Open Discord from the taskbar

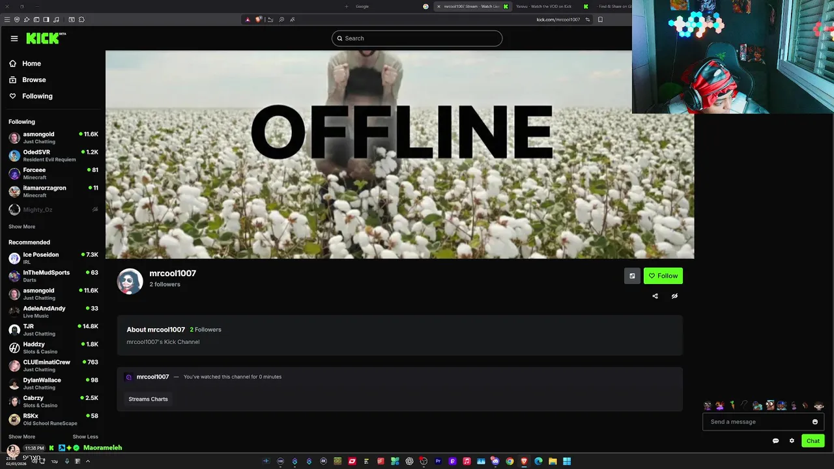coord(495,461)
